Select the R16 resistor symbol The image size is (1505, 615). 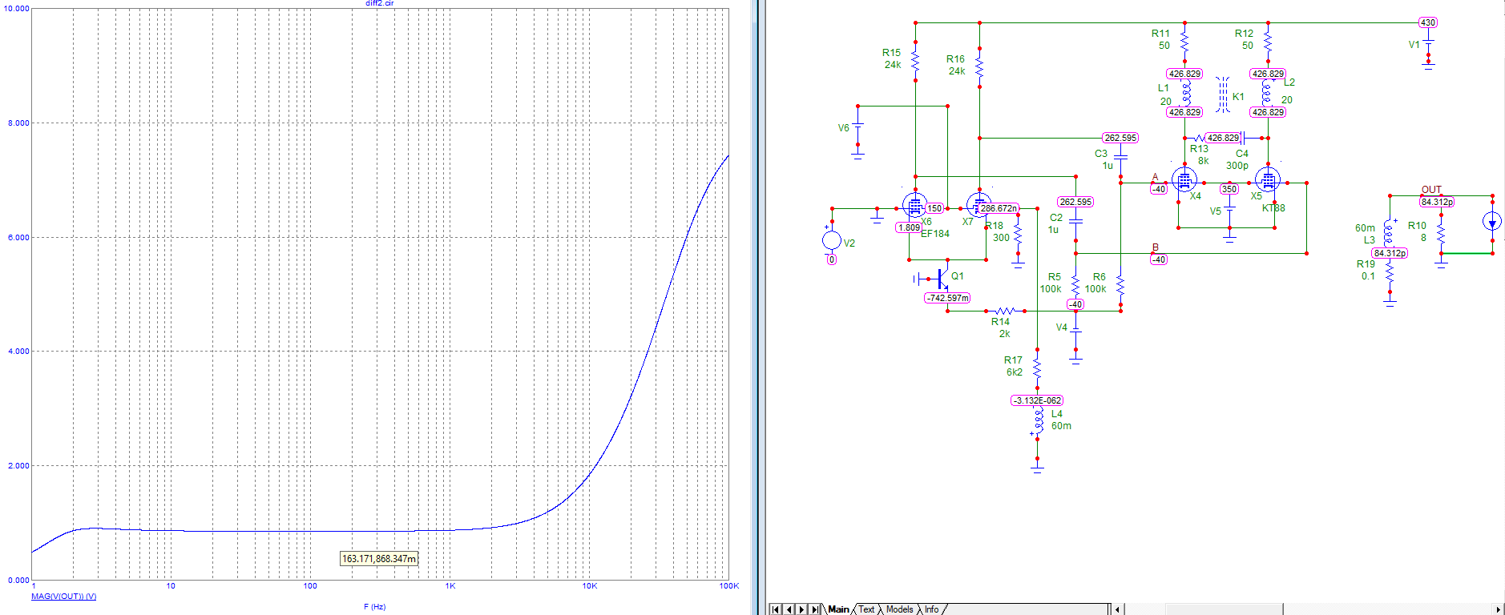(x=979, y=67)
